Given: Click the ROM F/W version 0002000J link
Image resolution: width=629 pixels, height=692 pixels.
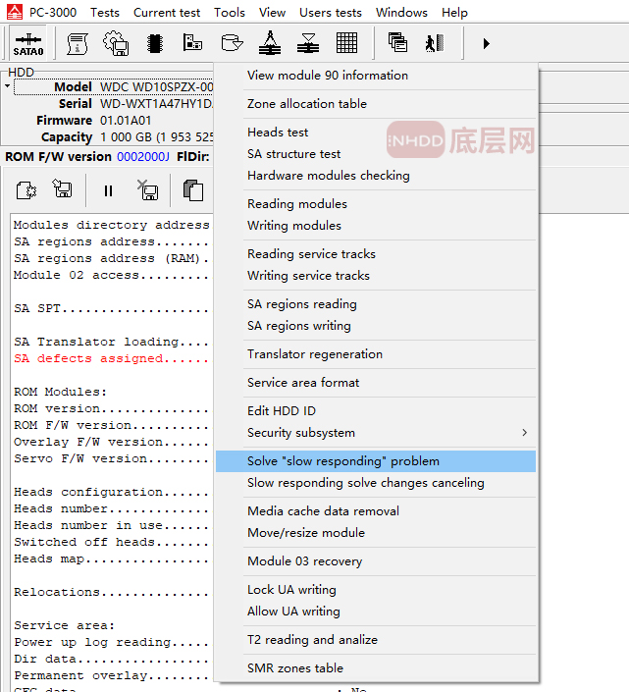Looking at the screenshot, I should pyautogui.click(x=143, y=157).
